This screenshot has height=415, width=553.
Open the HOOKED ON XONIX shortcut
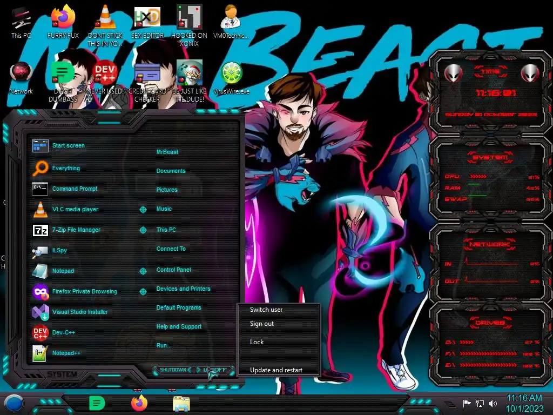(189, 25)
